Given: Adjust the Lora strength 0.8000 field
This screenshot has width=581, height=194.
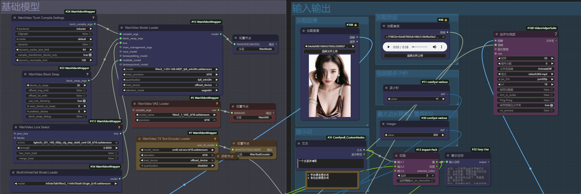Looking at the screenshot, I should [67, 148].
